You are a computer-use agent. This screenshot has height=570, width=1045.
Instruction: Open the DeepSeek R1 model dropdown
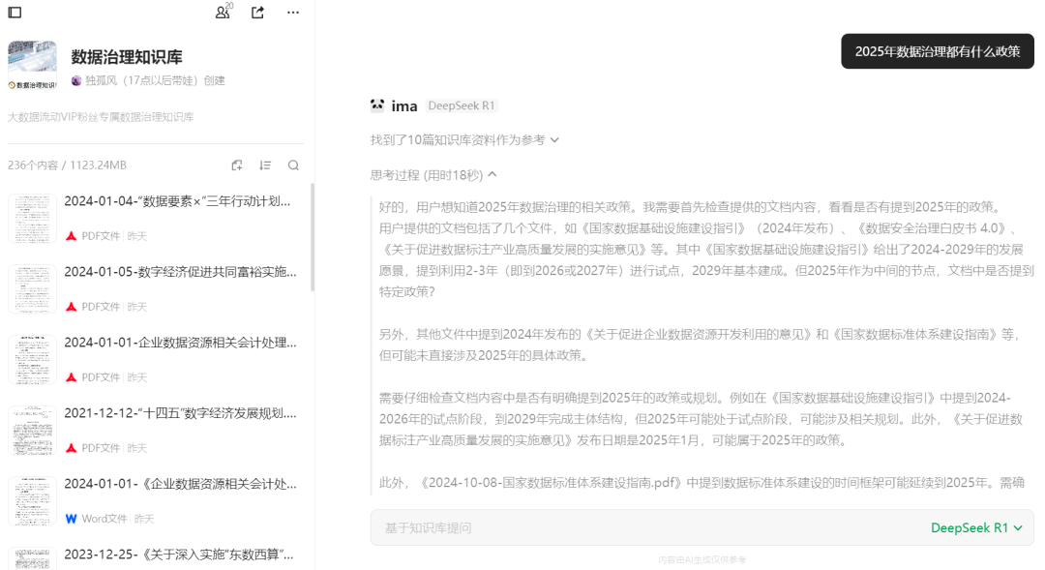click(x=976, y=528)
